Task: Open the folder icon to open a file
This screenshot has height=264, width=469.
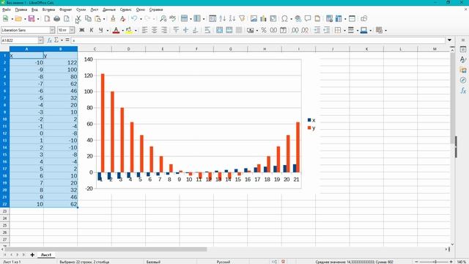Action: coord(18,18)
